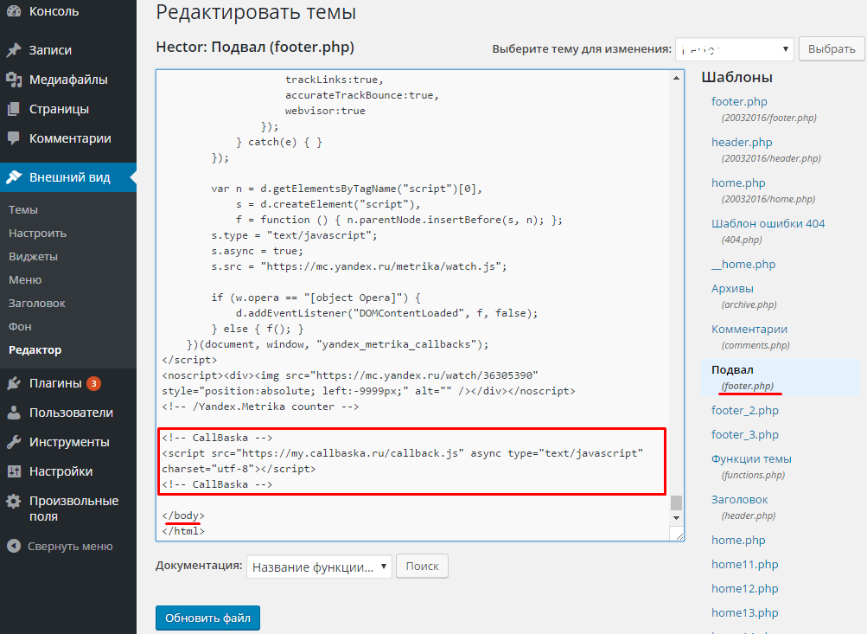Open home.php template under 20032016
The height and width of the screenshot is (634, 867).
(x=738, y=183)
